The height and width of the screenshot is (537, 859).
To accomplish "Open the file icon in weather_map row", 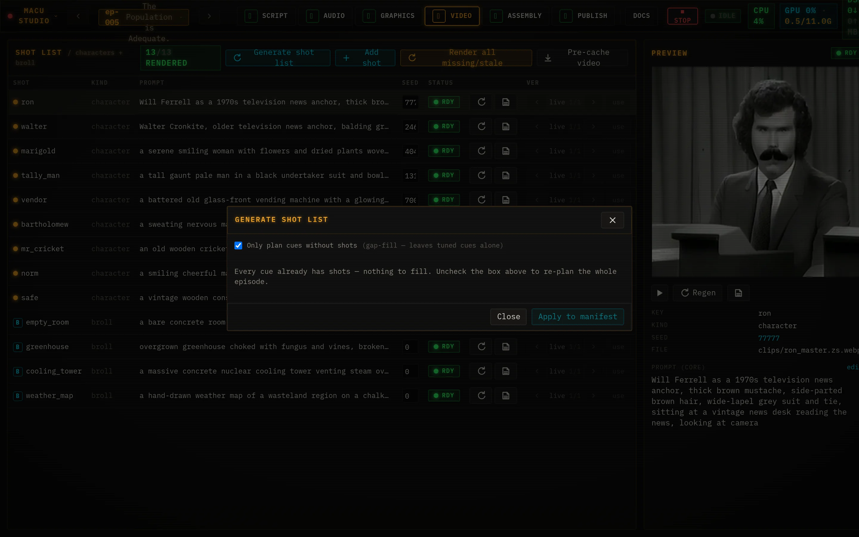I will click(x=506, y=396).
